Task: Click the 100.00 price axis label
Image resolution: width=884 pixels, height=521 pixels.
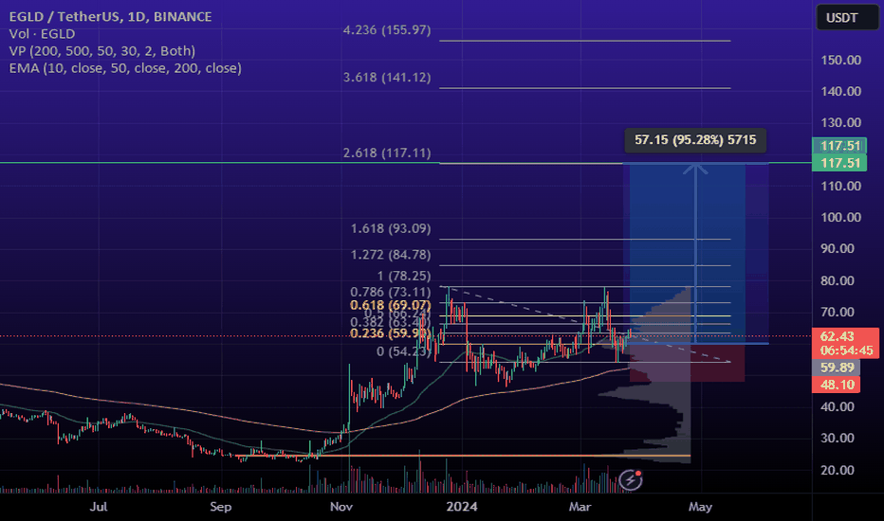Action: (840, 217)
